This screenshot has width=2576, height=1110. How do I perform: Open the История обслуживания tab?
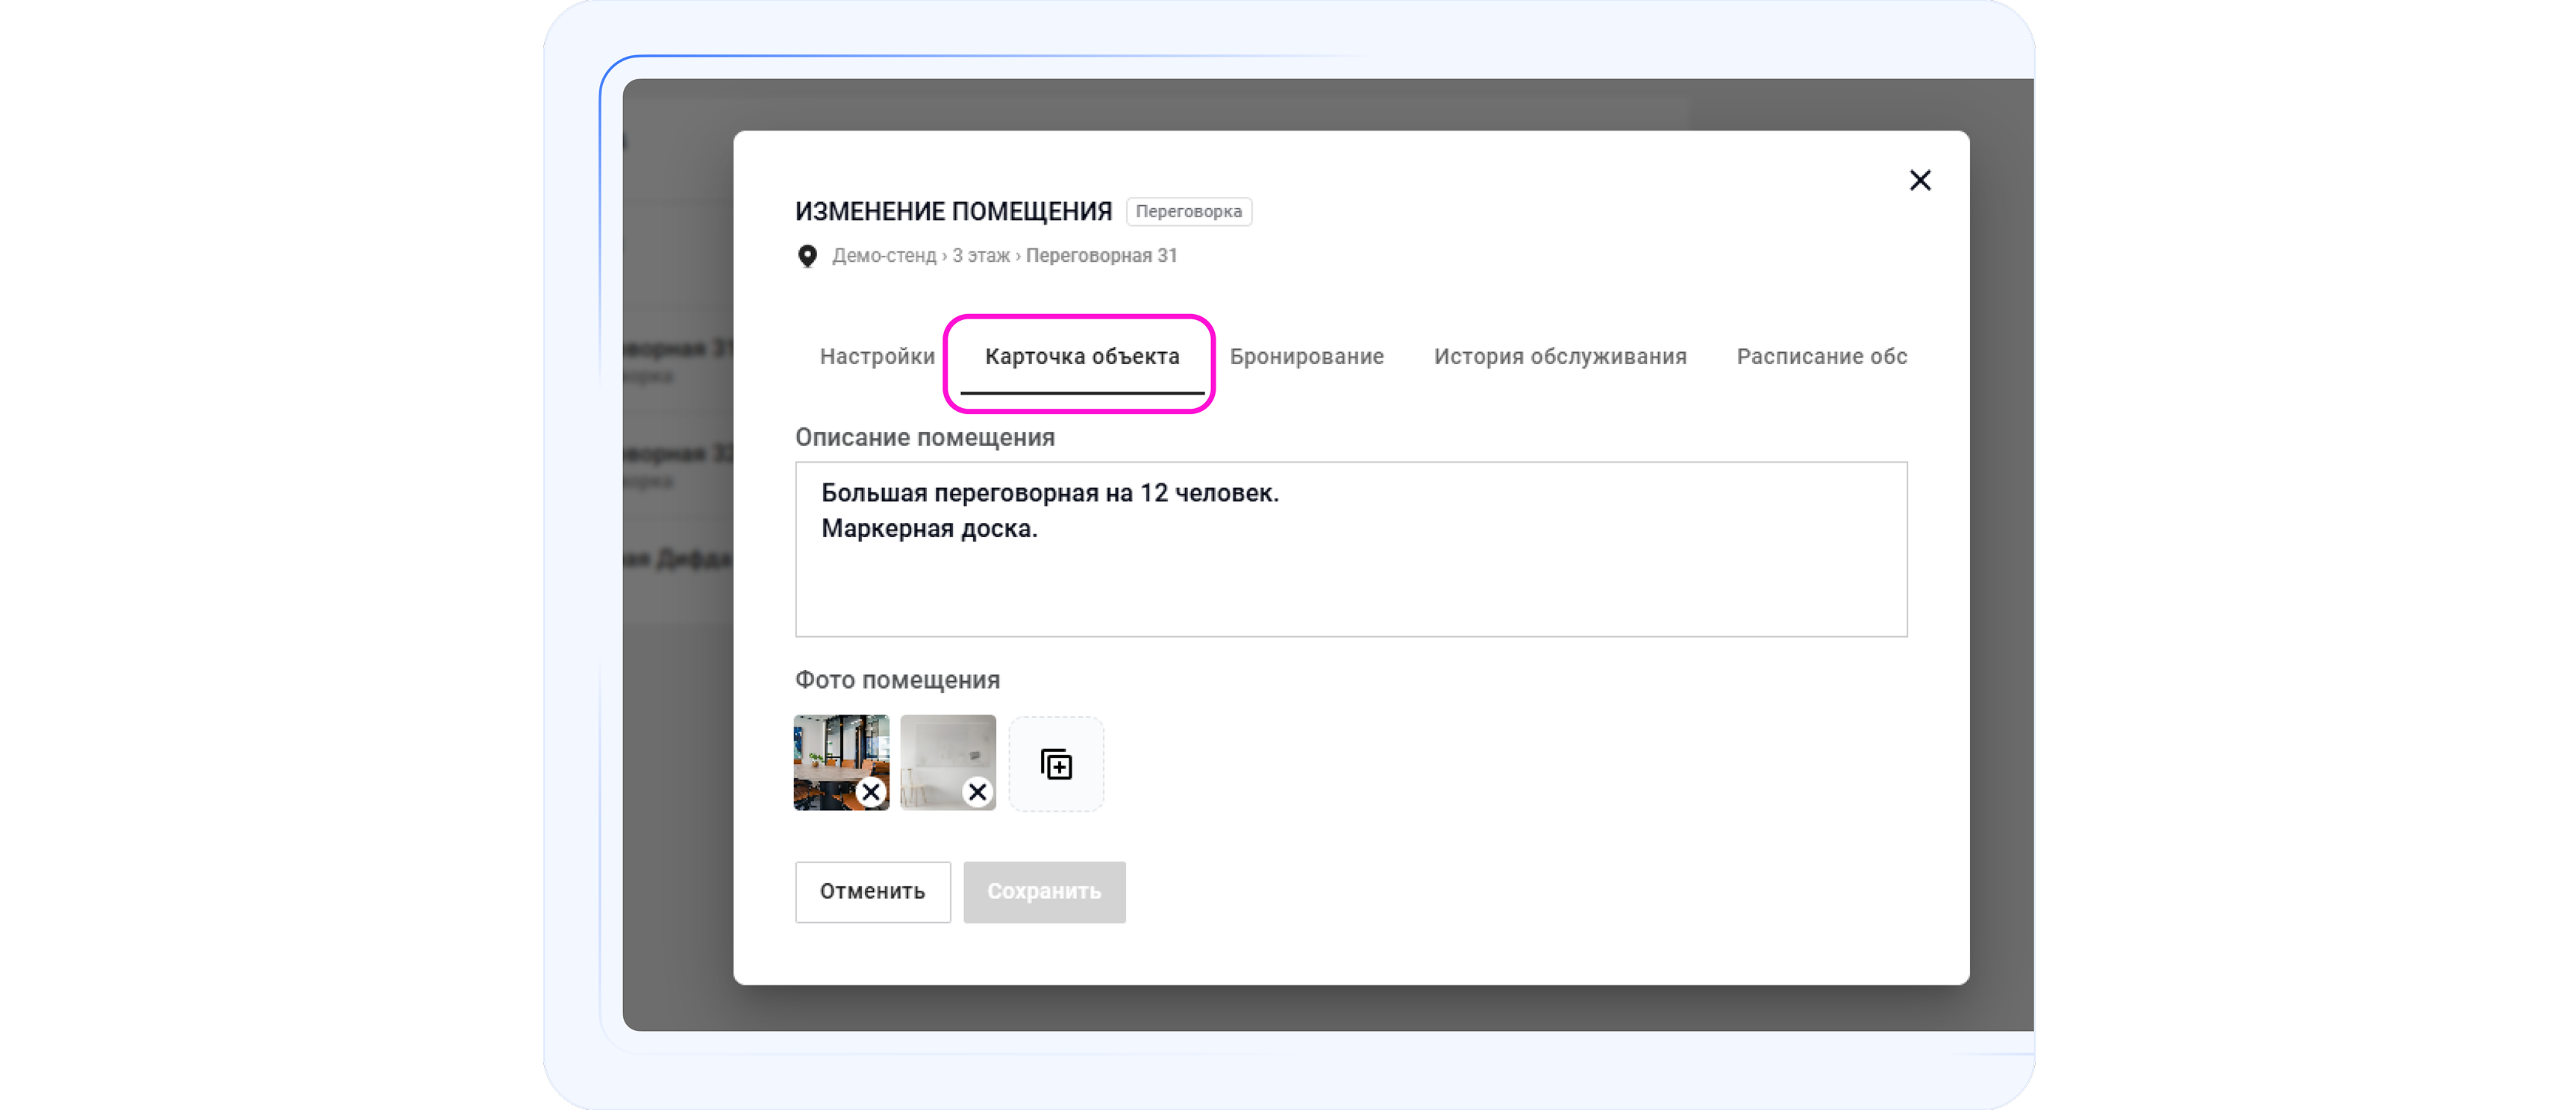pyautogui.click(x=1560, y=356)
